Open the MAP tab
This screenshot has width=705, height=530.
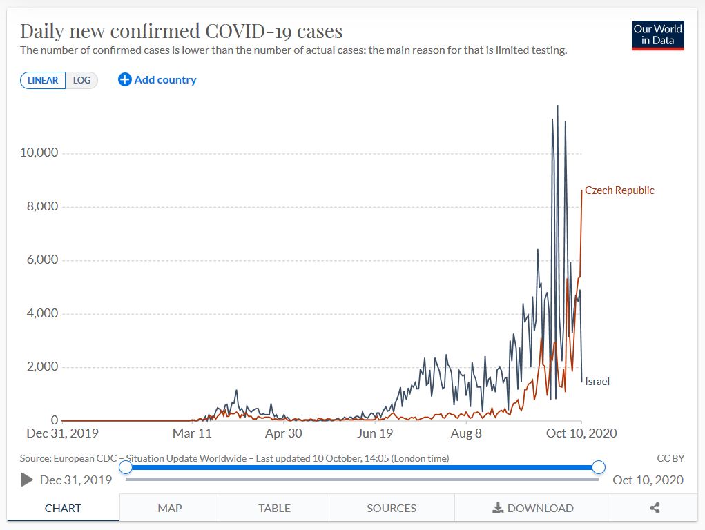coord(169,508)
